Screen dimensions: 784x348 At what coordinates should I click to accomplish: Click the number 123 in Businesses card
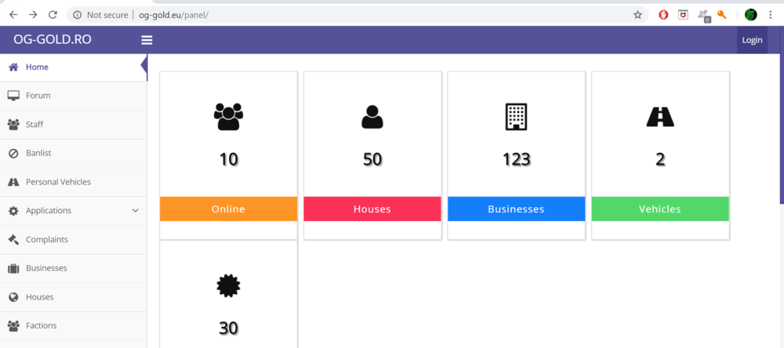tap(516, 160)
